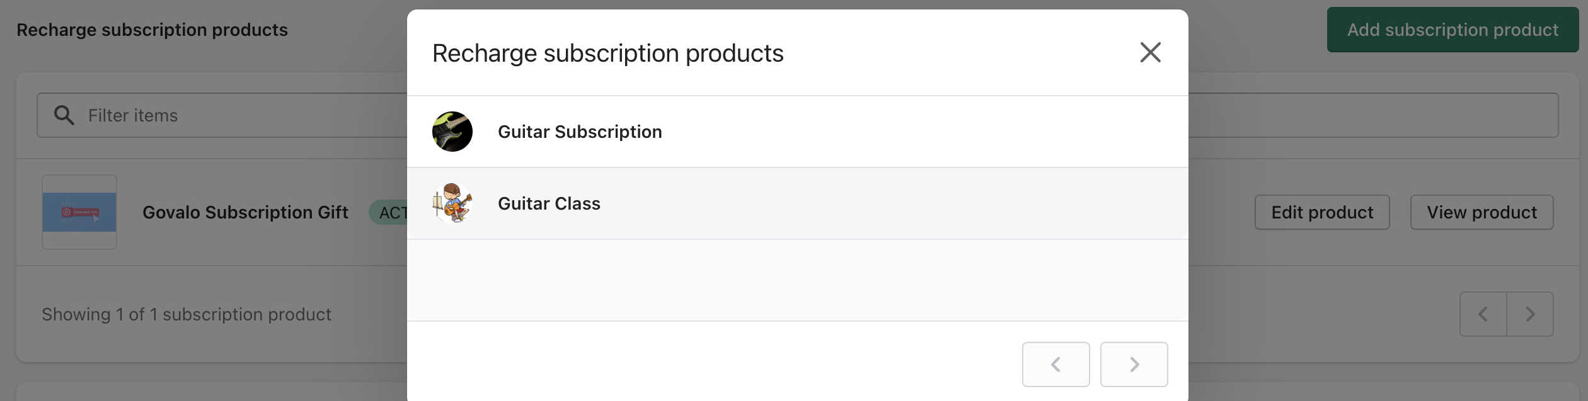
Task: Click the Add subscription product button
Action: point(1453,30)
